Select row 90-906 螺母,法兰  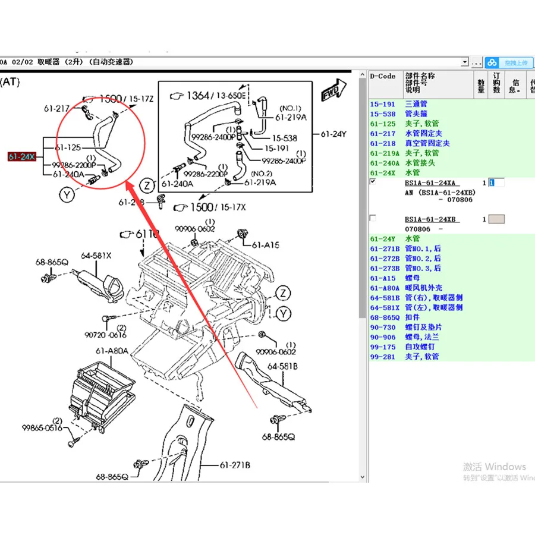pos(452,338)
